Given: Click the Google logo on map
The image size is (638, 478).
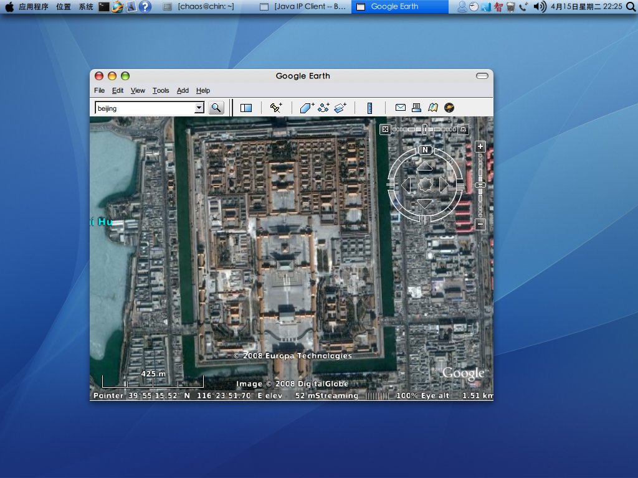Looking at the screenshot, I should [x=463, y=373].
